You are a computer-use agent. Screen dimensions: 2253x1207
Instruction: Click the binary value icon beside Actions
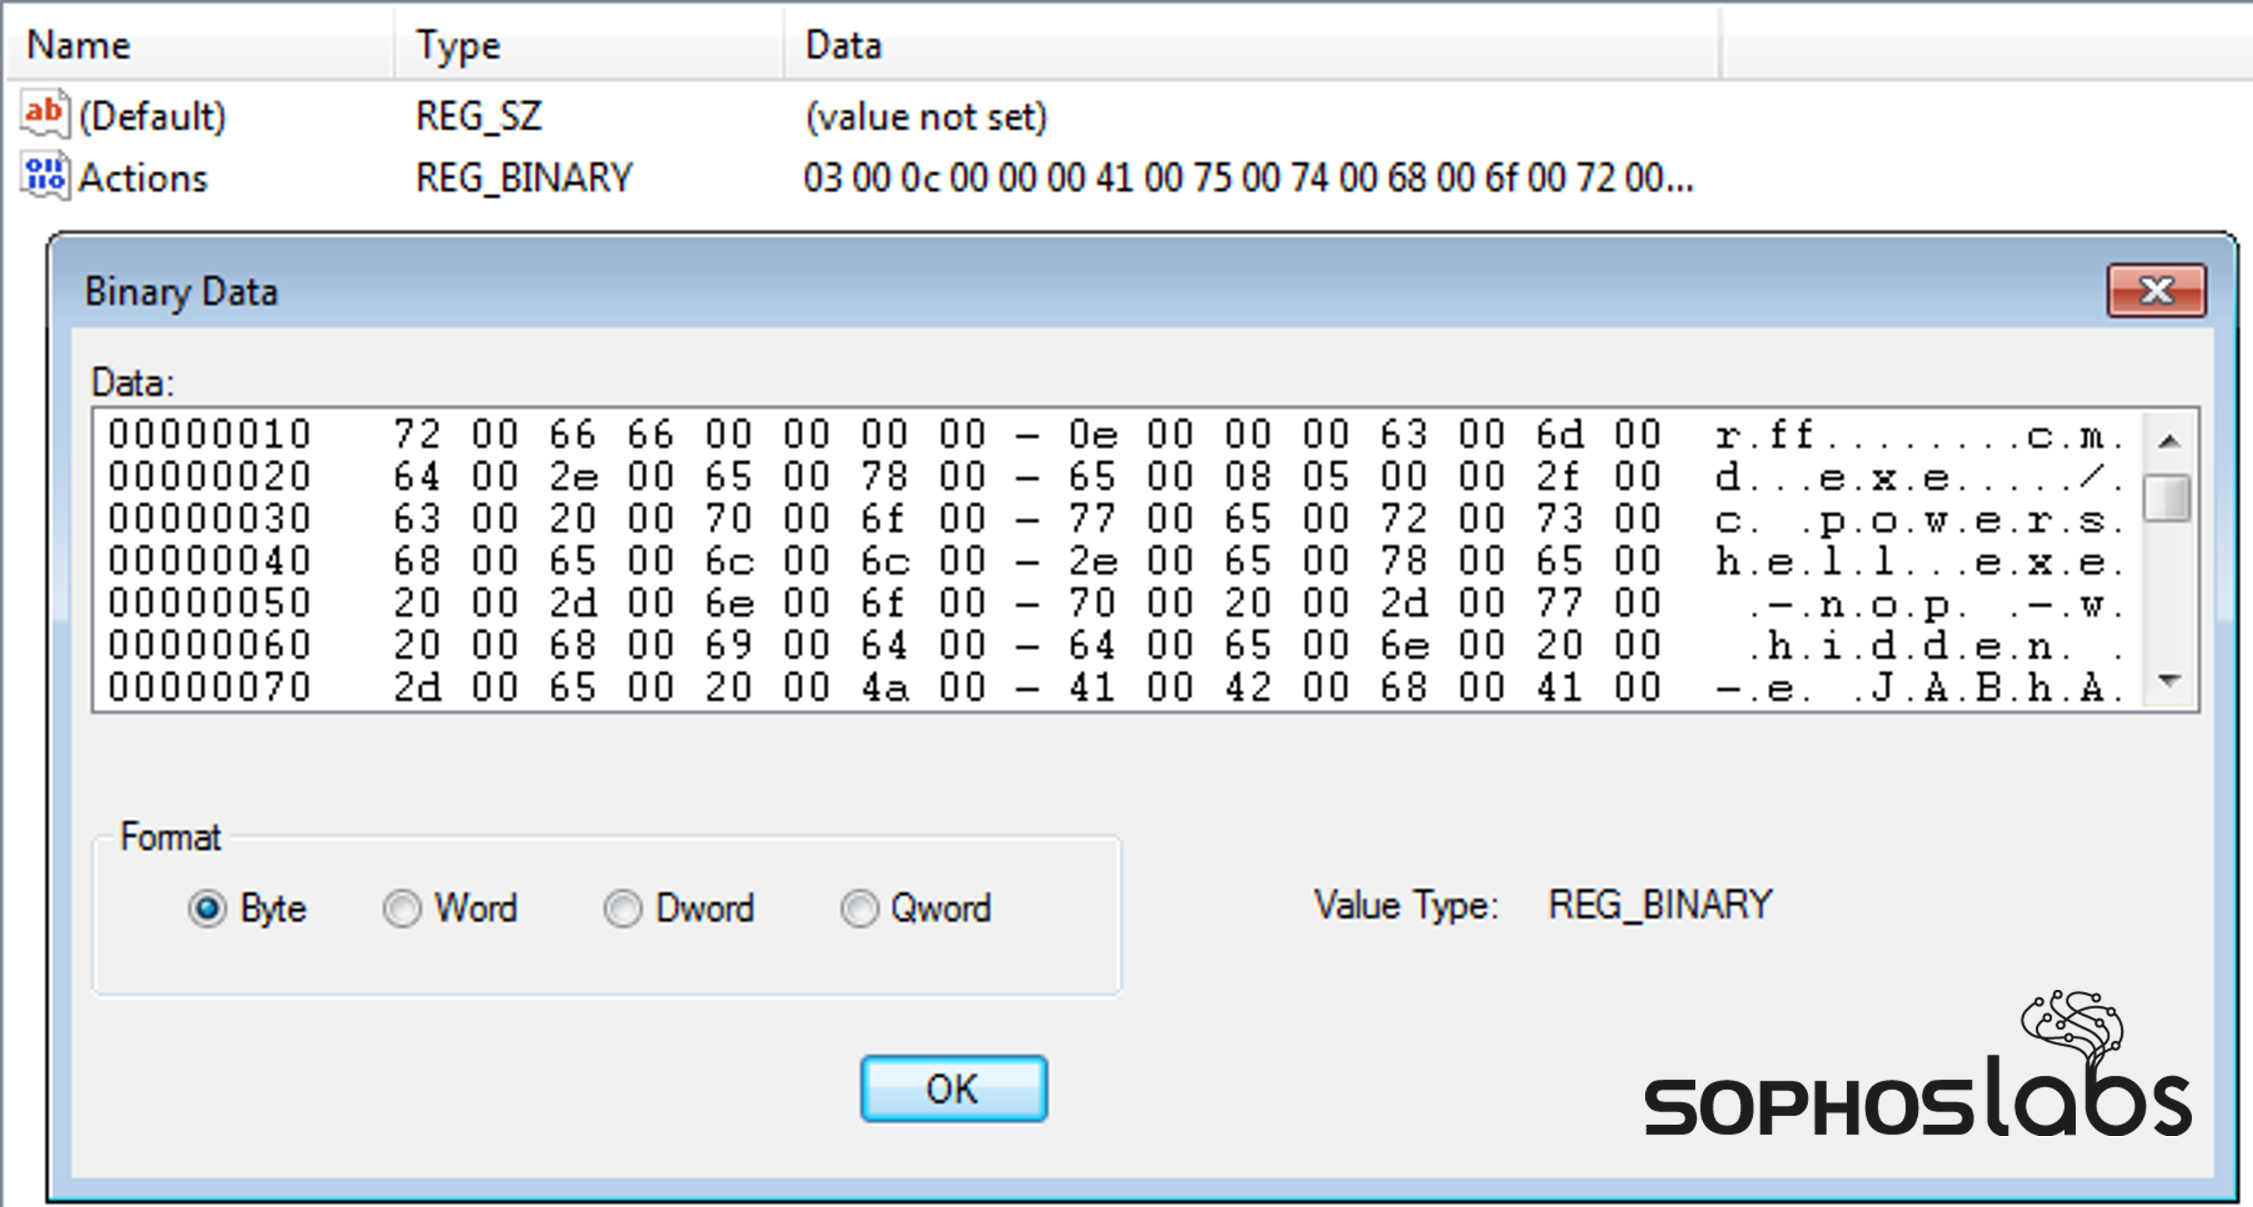click(46, 175)
